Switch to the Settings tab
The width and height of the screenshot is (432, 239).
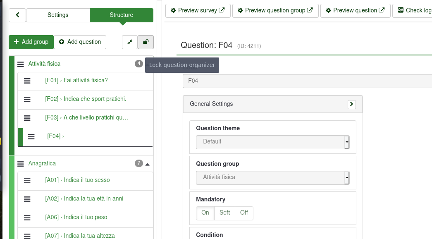pyautogui.click(x=58, y=15)
